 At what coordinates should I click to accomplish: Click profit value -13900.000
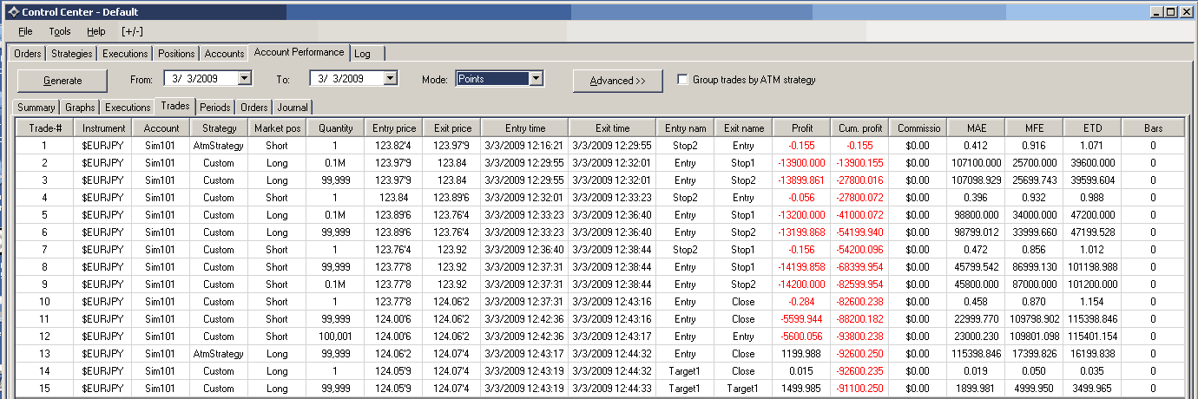coord(801,163)
